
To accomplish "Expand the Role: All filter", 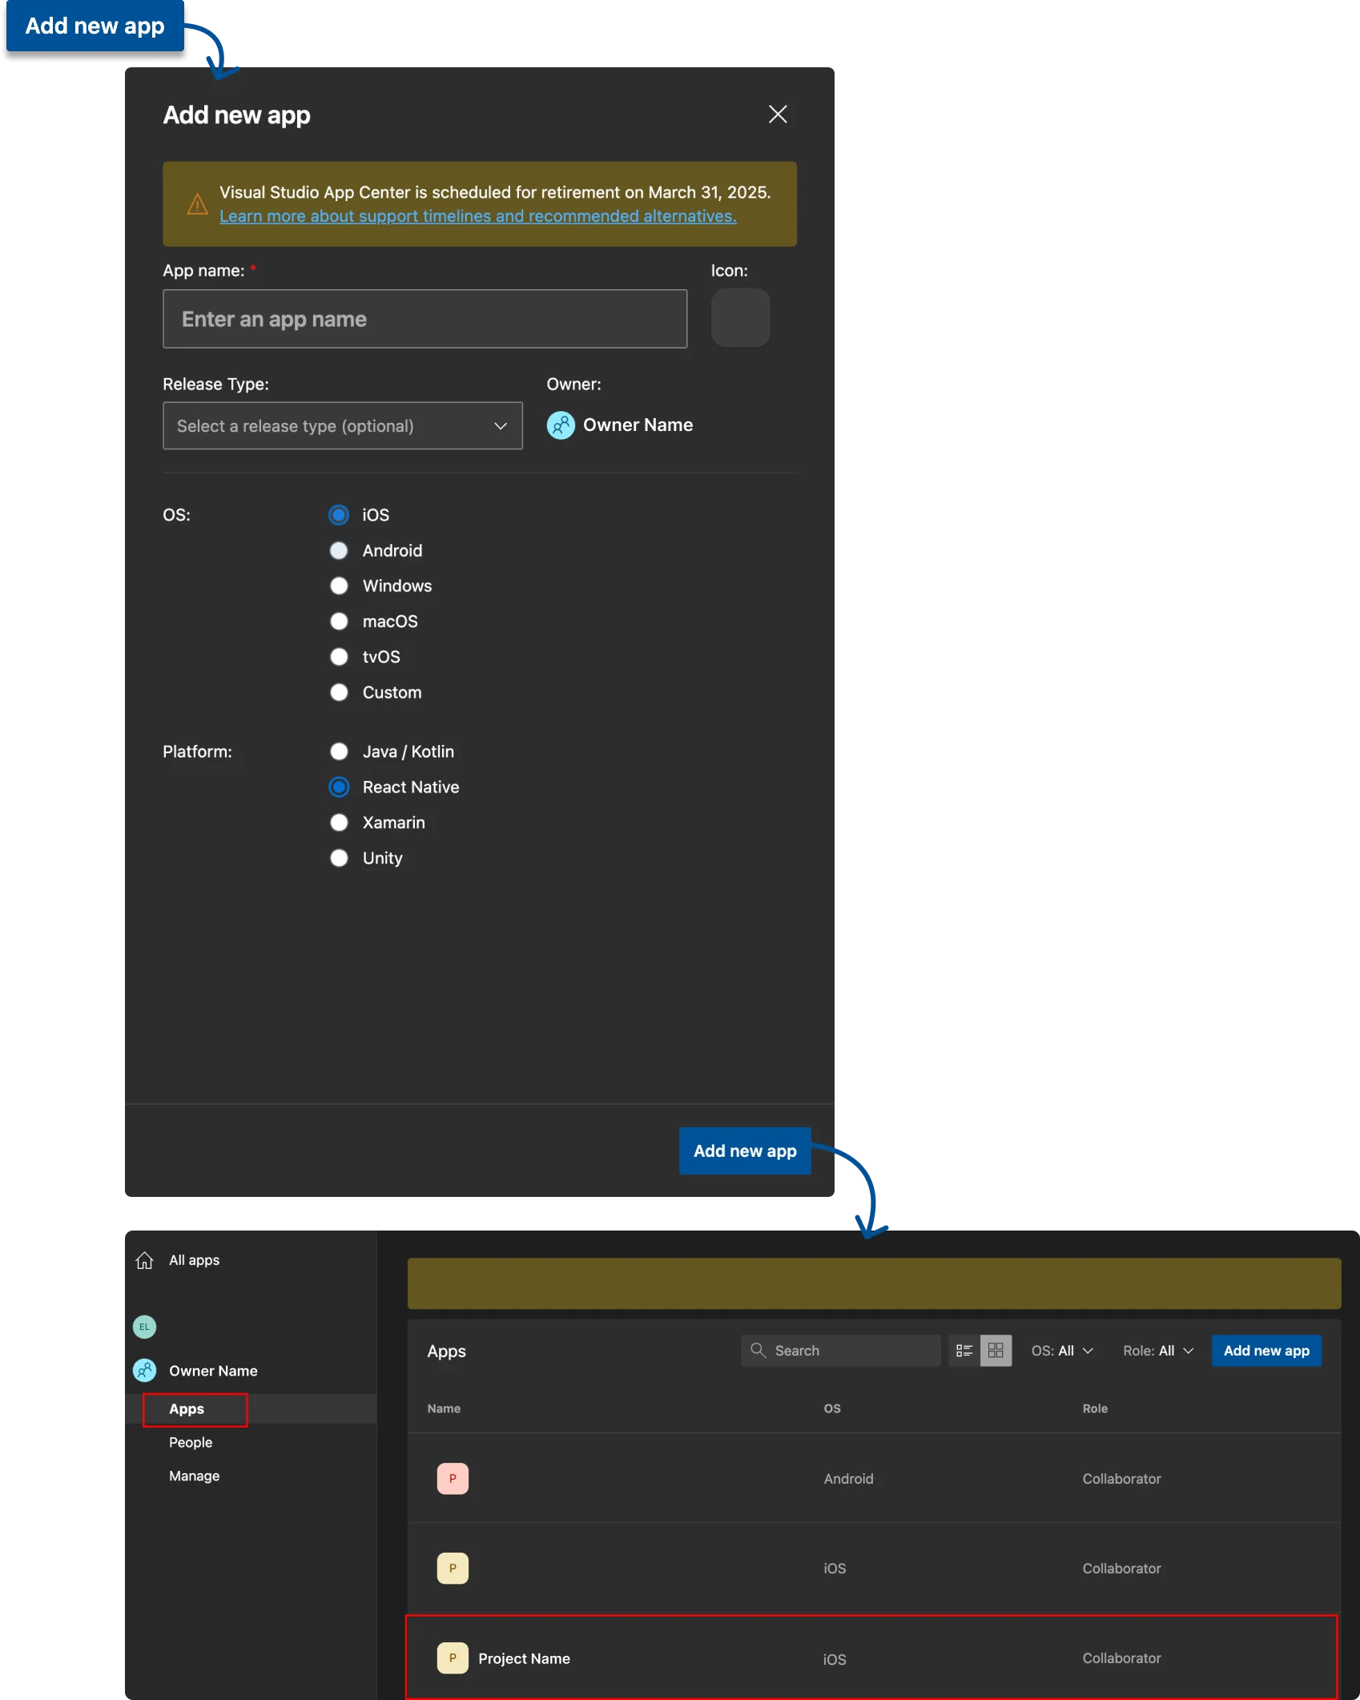I will (1158, 1351).
